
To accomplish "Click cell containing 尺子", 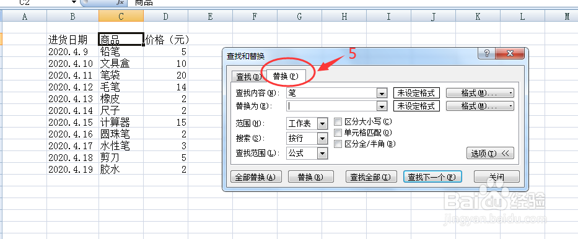I will [x=121, y=110].
